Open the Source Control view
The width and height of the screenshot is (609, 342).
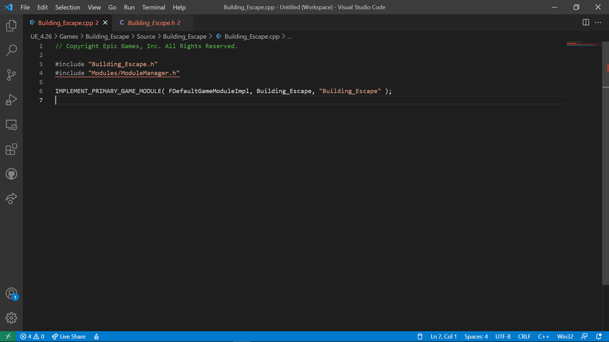[x=11, y=75]
